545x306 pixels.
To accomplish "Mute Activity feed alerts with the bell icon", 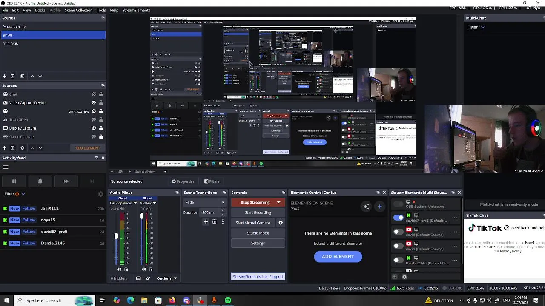I will click(40, 181).
